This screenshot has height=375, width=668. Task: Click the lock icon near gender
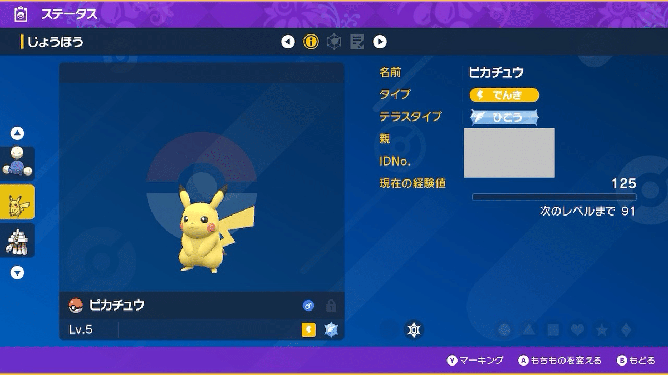point(331,306)
